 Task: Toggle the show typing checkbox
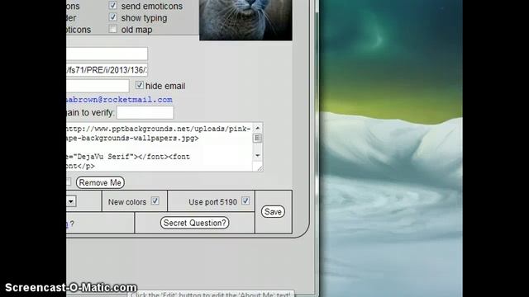112,17
